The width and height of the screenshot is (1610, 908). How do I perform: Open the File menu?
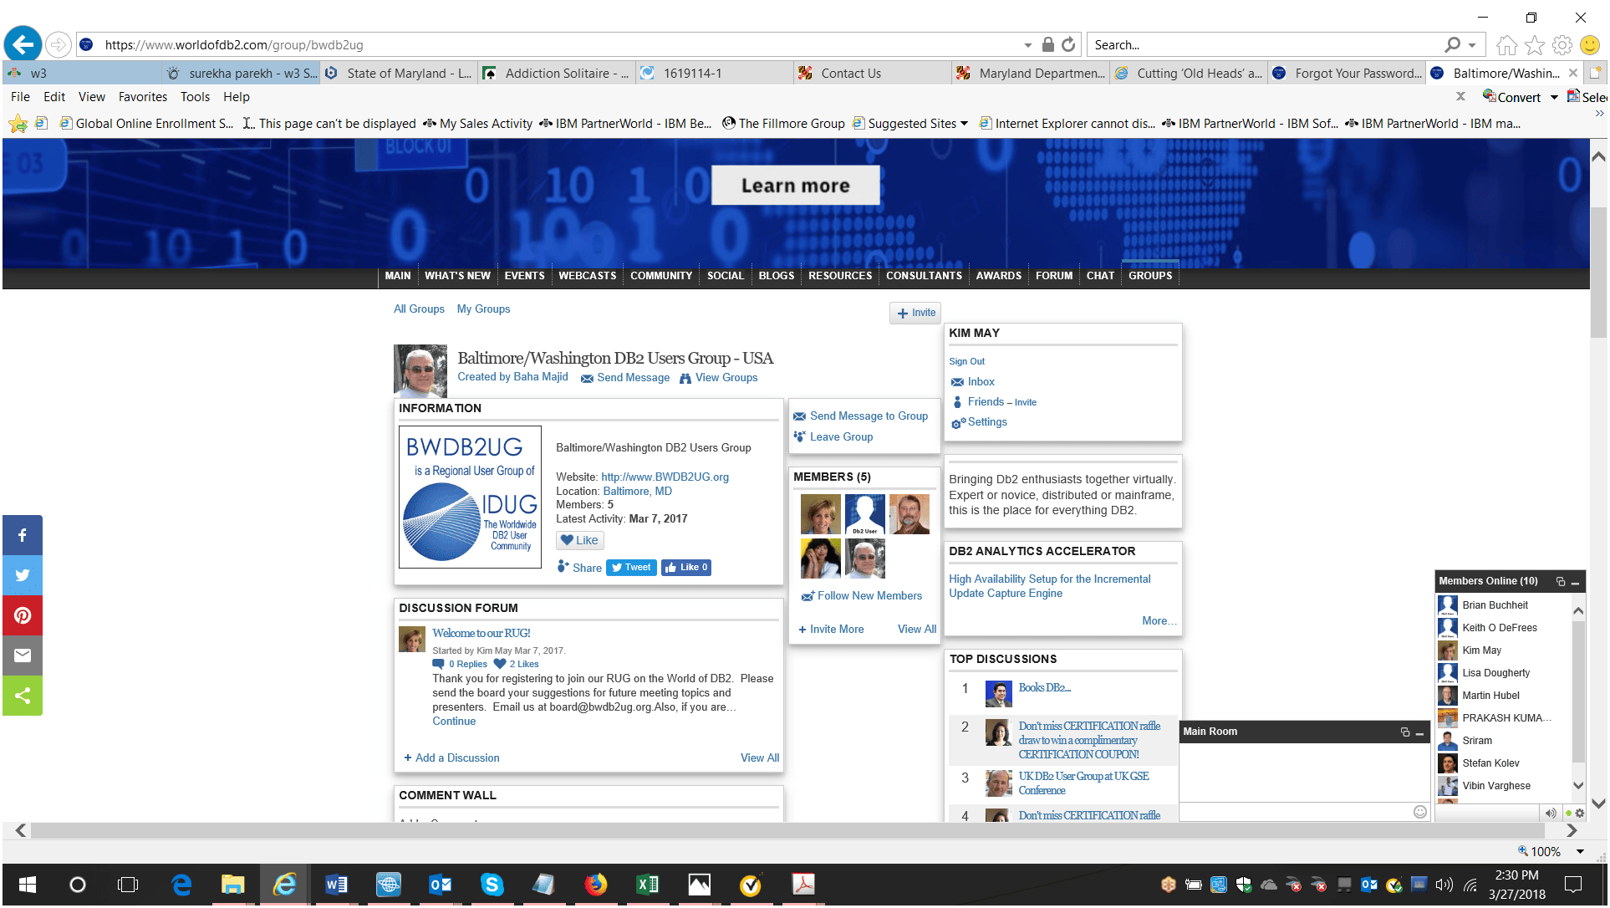tap(20, 97)
